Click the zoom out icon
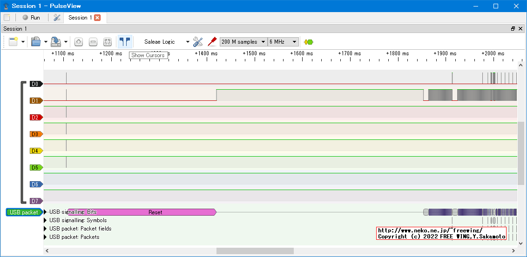Screen dimensions: 527x257 point(93,42)
